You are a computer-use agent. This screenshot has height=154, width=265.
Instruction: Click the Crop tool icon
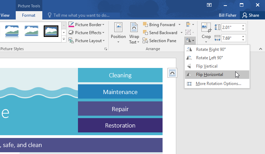[206, 28]
